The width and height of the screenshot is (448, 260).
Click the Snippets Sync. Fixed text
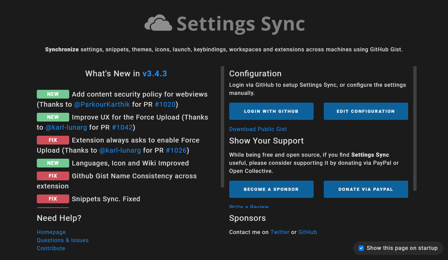point(106,199)
